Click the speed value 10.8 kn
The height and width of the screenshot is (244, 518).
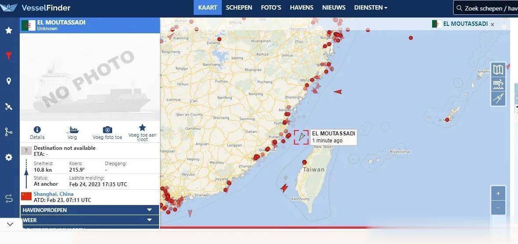[43, 170]
